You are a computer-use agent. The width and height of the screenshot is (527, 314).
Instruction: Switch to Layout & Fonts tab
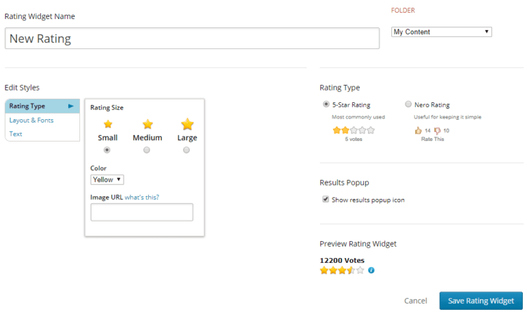click(31, 121)
